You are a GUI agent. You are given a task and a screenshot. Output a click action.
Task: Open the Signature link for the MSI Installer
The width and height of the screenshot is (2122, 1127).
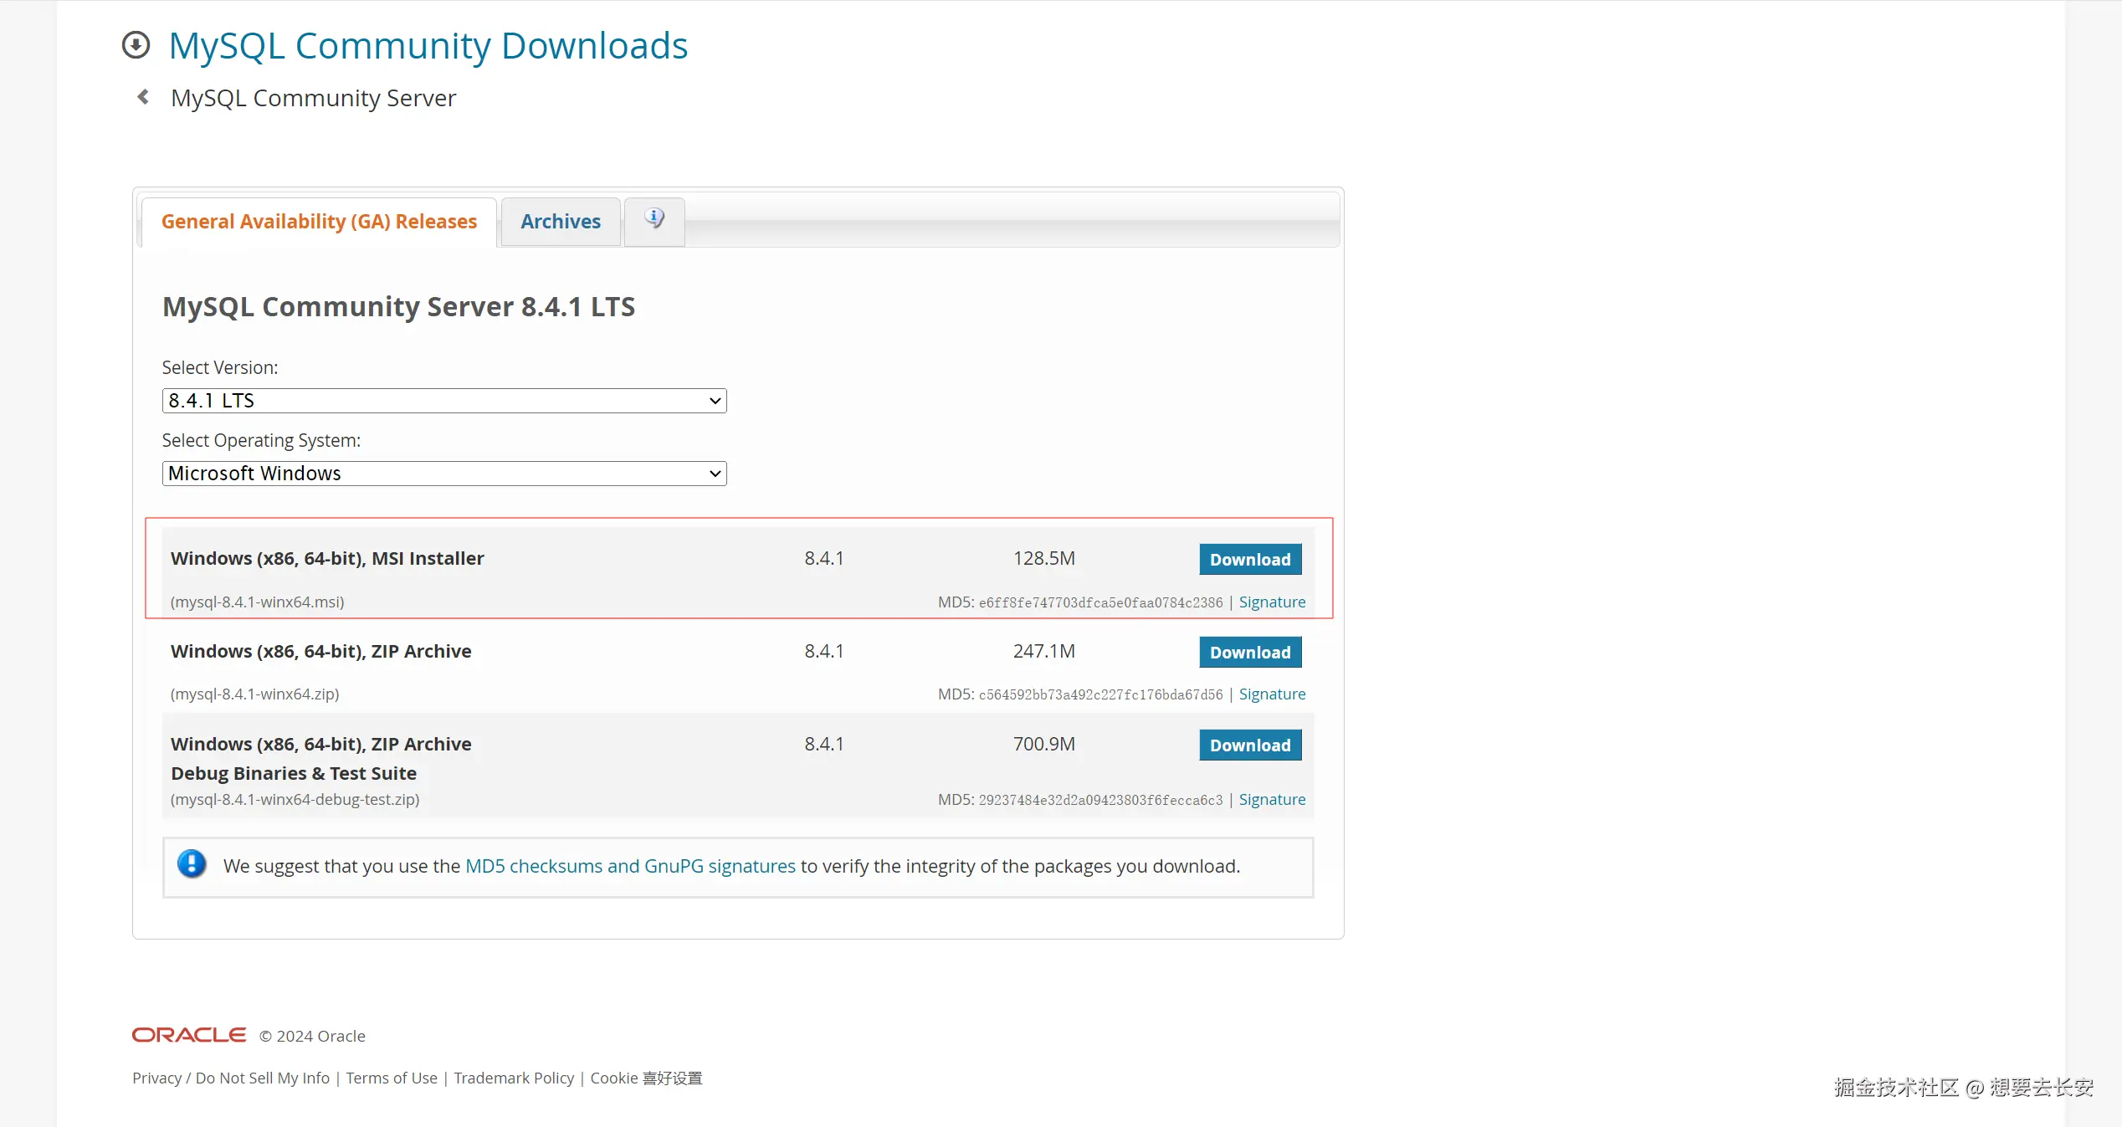point(1271,602)
